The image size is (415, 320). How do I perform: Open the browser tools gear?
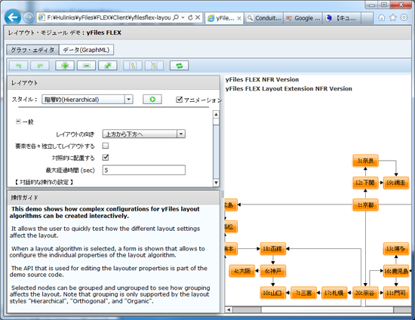(404, 17)
